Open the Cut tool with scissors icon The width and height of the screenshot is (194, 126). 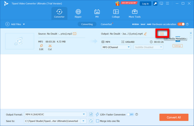(50, 46)
